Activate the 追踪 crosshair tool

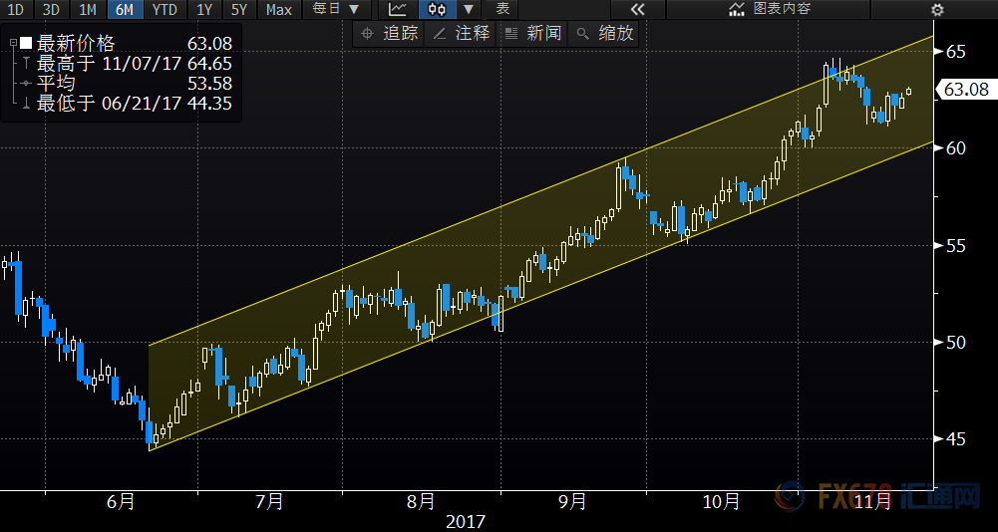click(x=389, y=33)
